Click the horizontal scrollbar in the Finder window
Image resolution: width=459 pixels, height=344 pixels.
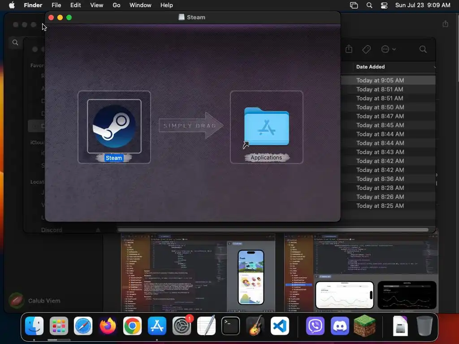point(273,230)
